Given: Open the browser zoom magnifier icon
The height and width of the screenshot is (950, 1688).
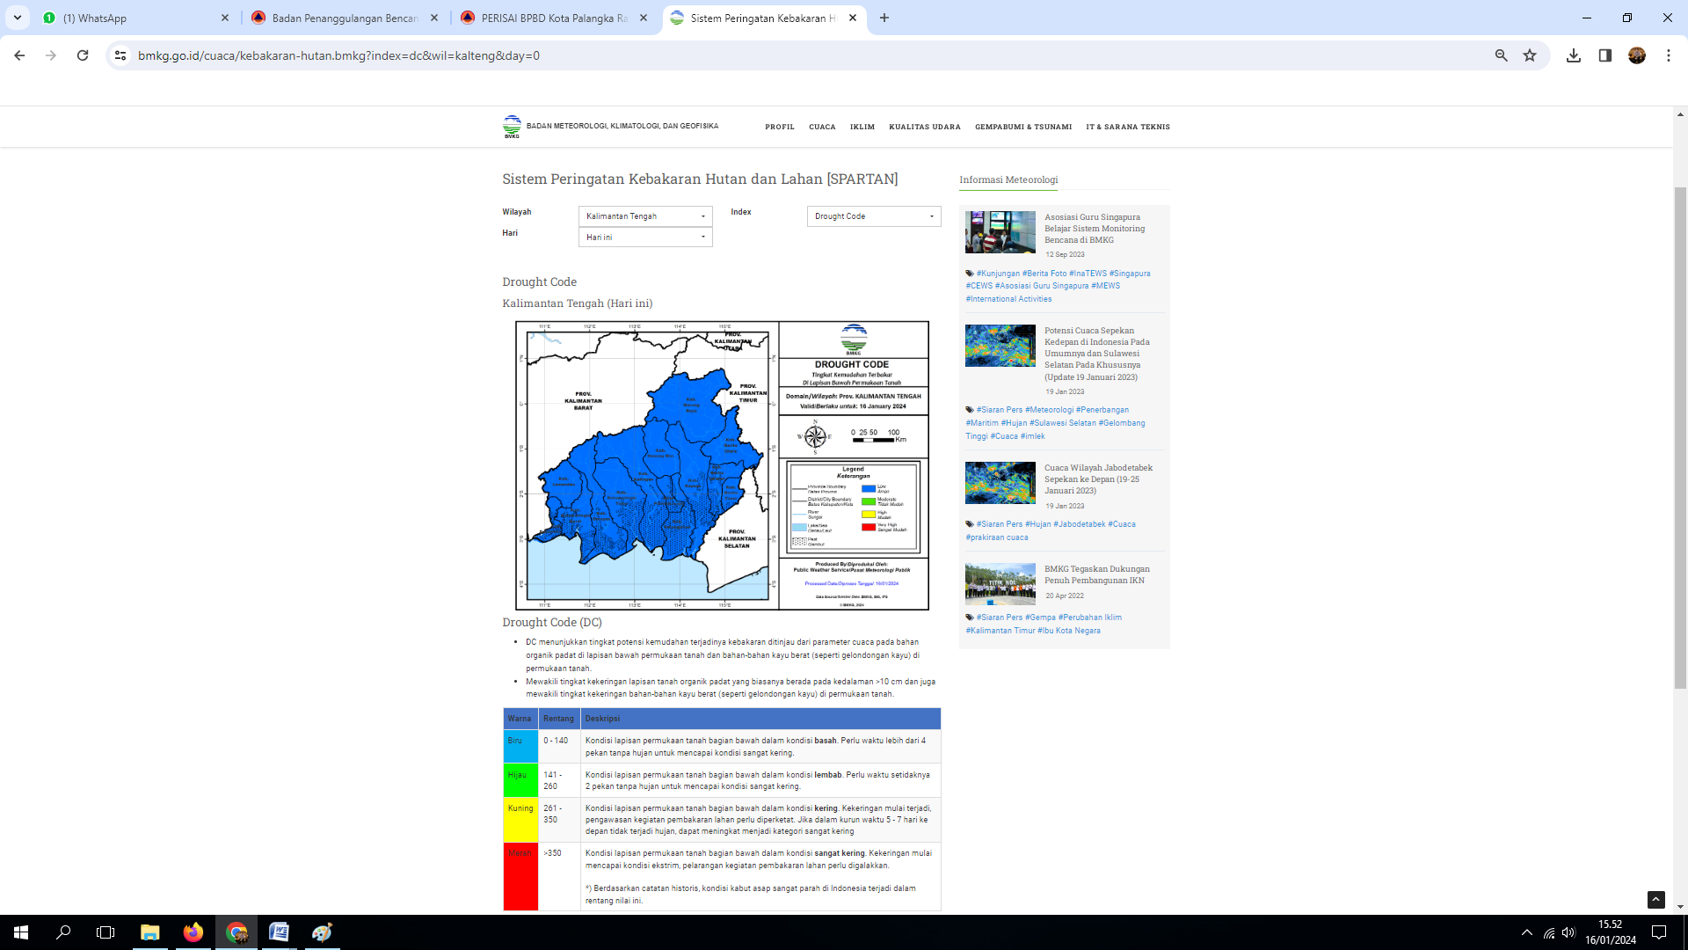Looking at the screenshot, I should point(1502,55).
